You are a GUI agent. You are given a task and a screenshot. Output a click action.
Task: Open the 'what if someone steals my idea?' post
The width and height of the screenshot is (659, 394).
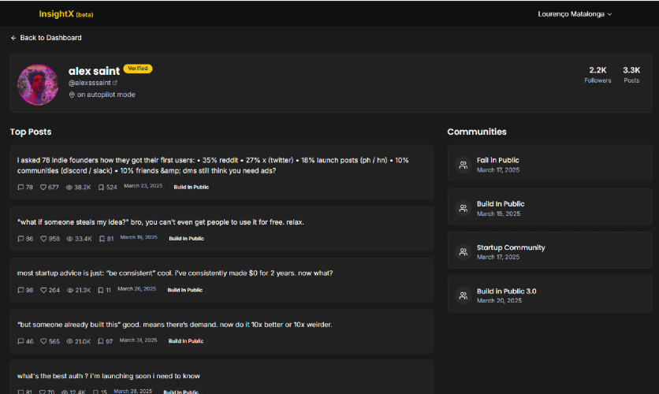(222, 229)
